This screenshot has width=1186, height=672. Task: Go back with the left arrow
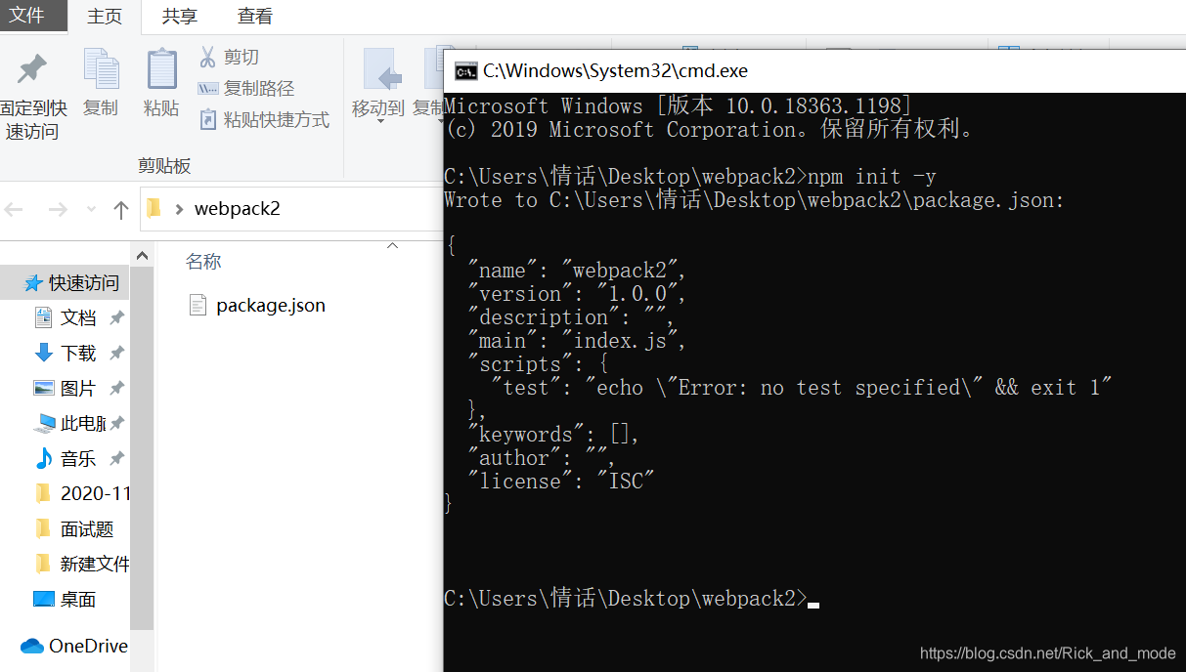pos(15,209)
